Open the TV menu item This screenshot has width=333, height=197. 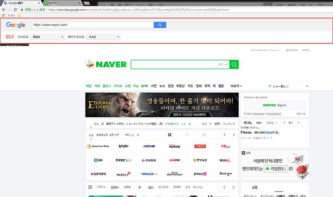coord(145,86)
